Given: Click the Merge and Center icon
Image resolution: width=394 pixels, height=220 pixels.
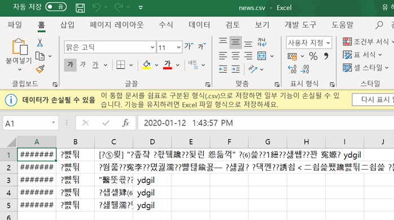Looking at the screenshot, I should coord(261,55).
